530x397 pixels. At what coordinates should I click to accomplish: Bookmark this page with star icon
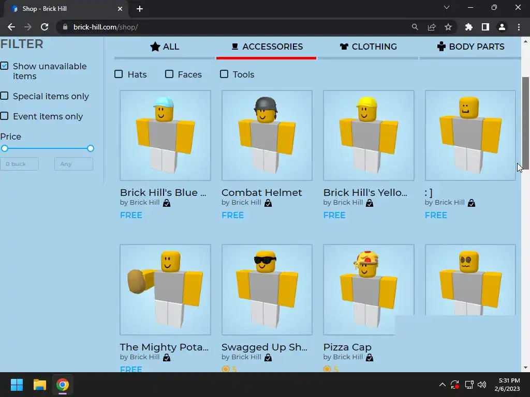pyautogui.click(x=448, y=27)
